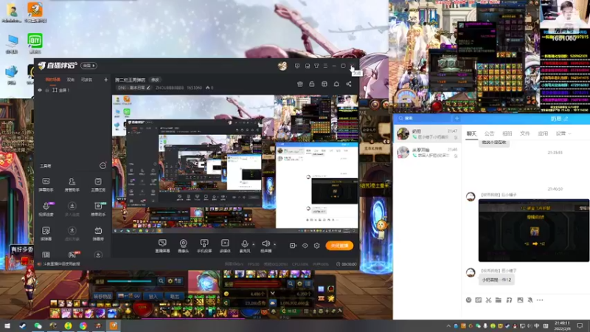Image resolution: width=590 pixels, height=332 pixels.
Task: Toggle mute bell icon in chat toolbar
Action: click(x=530, y=300)
